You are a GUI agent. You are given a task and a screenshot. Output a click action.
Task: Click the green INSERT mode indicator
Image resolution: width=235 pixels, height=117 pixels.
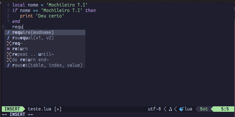coord(12,109)
